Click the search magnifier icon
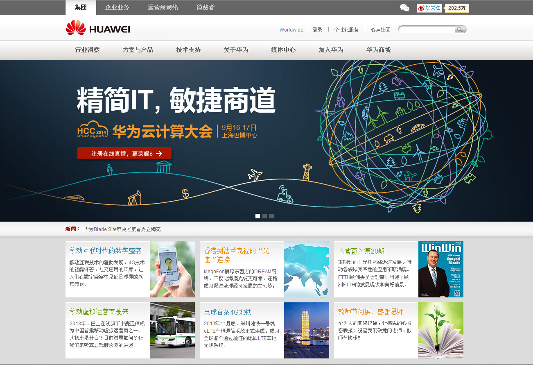This screenshot has height=365, width=533. [x=461, y=29]
